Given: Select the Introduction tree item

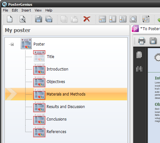Looking at the screenshot, I should [x=57, y=69].
